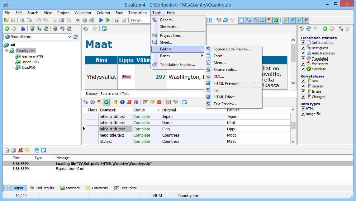Click the green checkmark Complete filter in top toolbar

click(276, 20)
